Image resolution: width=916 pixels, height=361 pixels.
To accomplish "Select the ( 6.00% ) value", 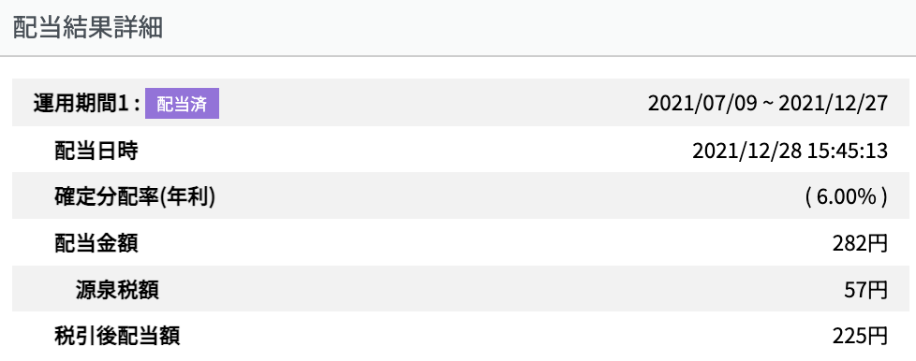I will [x=846, y=197].
